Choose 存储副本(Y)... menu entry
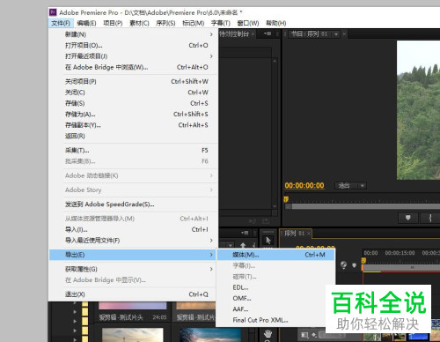Image resolution: width=440 pixels, height=342 pixels. (134, 125)
